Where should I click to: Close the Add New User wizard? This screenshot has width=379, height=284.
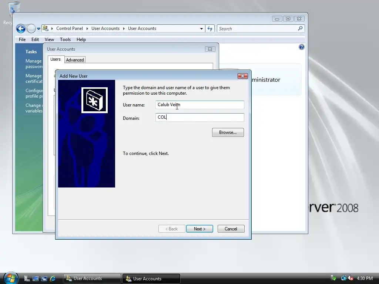click(x=243, y=76)
